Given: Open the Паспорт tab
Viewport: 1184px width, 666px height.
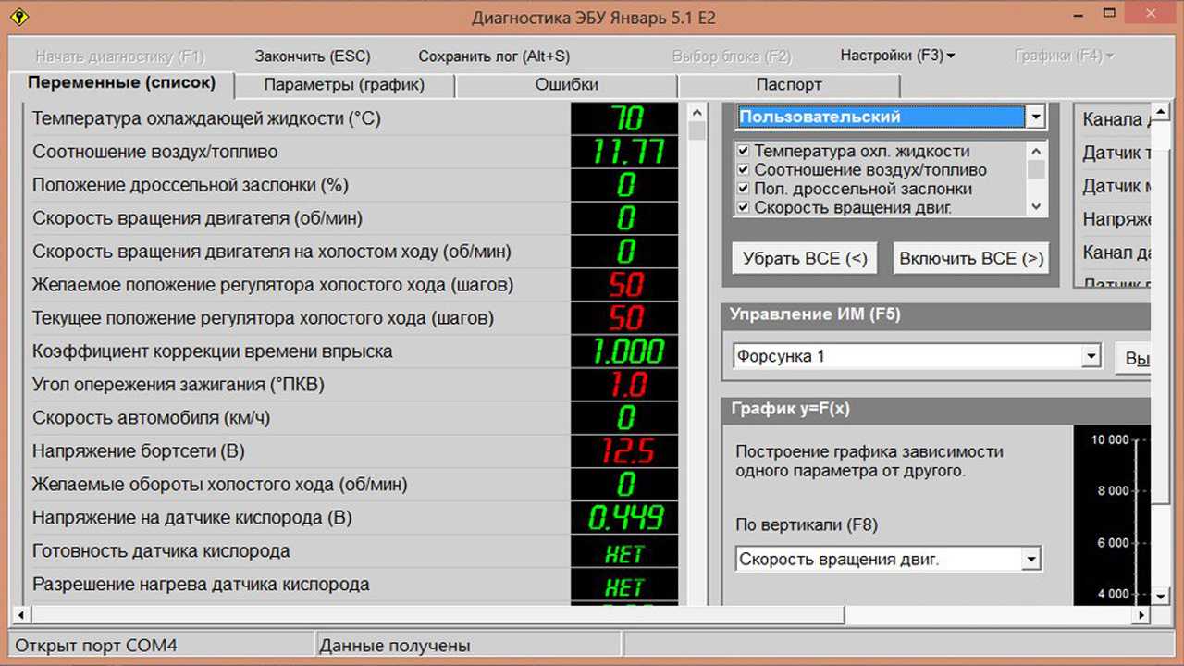Looking at the screenshot, I should click(x=789, y=84).
